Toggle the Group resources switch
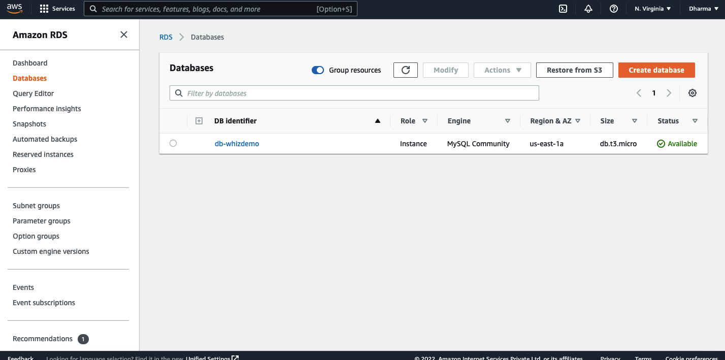Screen dimensions: 725x360 click(318, 70)
